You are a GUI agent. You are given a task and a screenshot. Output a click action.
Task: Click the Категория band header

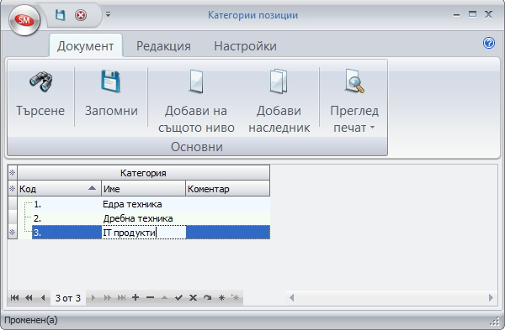tap(143, 173)
